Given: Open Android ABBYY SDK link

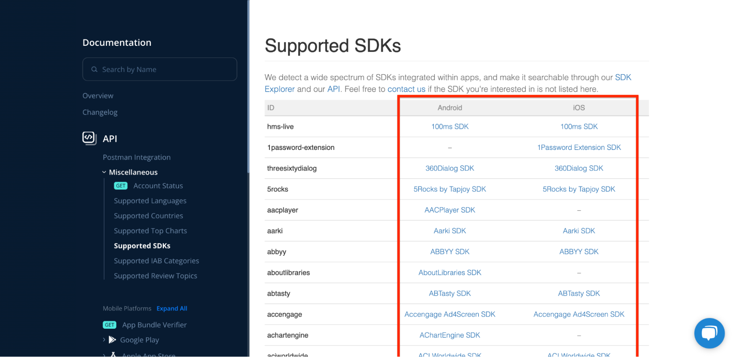Looking at the screenshot, I should (x=450, y=252).
